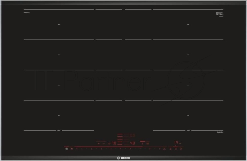The height and width of the screenshot is (161, 247).
Task: Tap the Induction label on the right zone
Action: [x=220, y=132]
